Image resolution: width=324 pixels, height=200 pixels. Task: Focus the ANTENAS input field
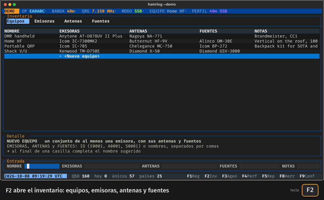click(x=189, y=166)
